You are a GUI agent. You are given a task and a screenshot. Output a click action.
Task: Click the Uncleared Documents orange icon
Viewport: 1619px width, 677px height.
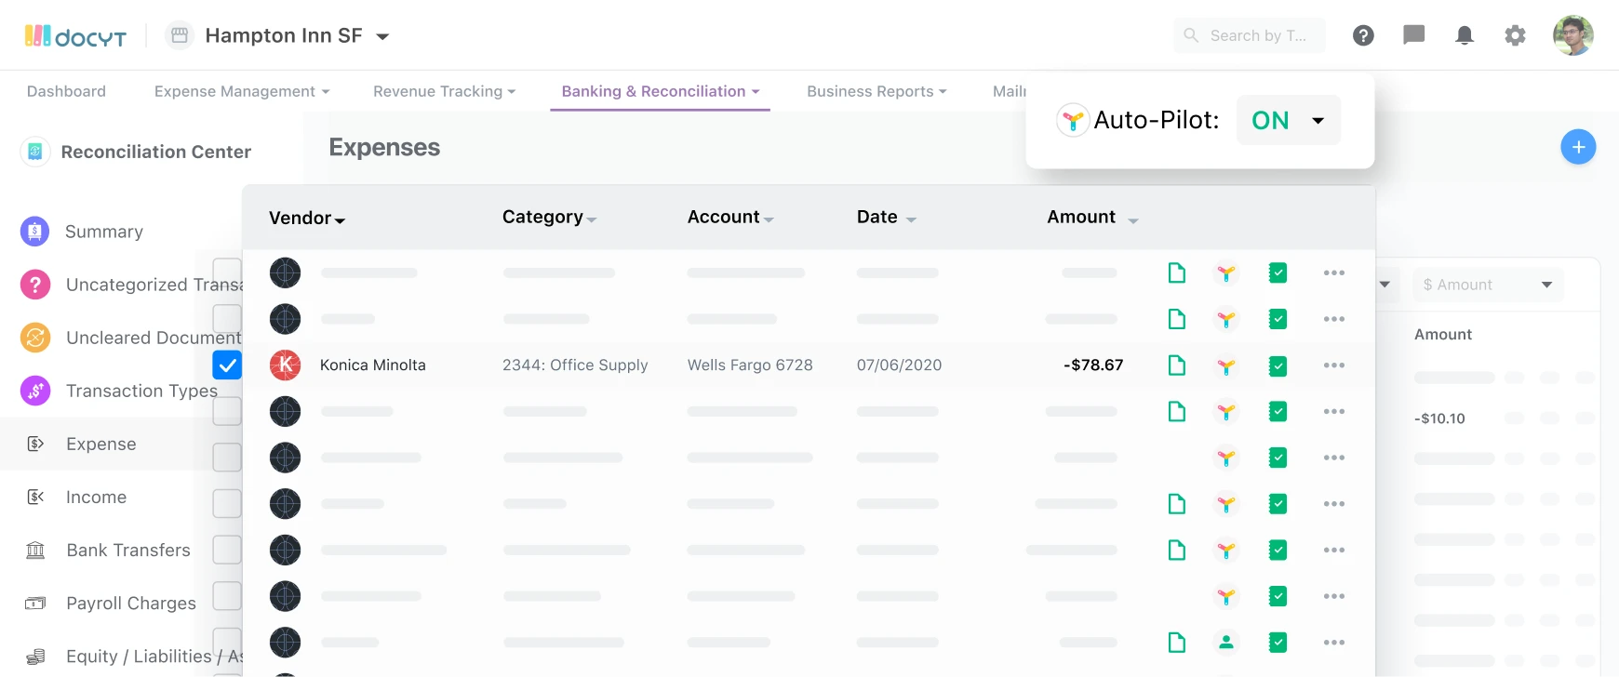34,337
